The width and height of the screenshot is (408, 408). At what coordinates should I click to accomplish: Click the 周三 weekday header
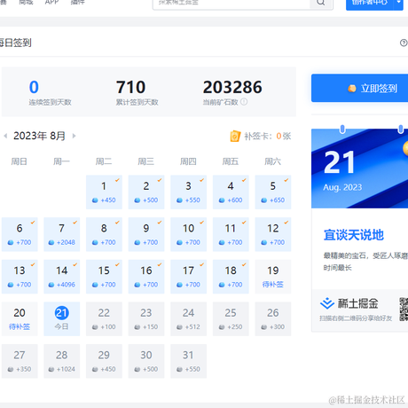coord(146,161)
